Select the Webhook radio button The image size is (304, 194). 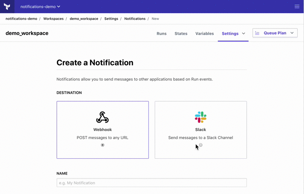pyautogui.click(x=103, y=145)
